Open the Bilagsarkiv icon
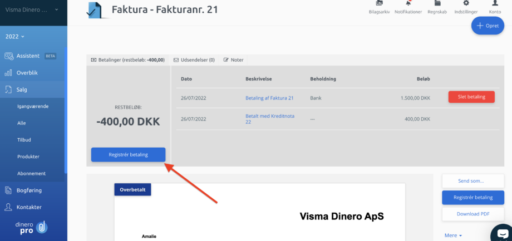The width and height of the screenshot is (512, 241). point(379,3)
